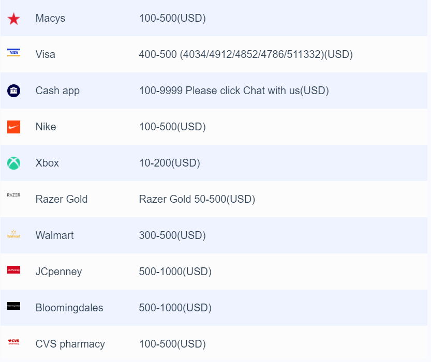
Task: Select the CVS pharmacy heart logo
Action: tap(13, 342)
